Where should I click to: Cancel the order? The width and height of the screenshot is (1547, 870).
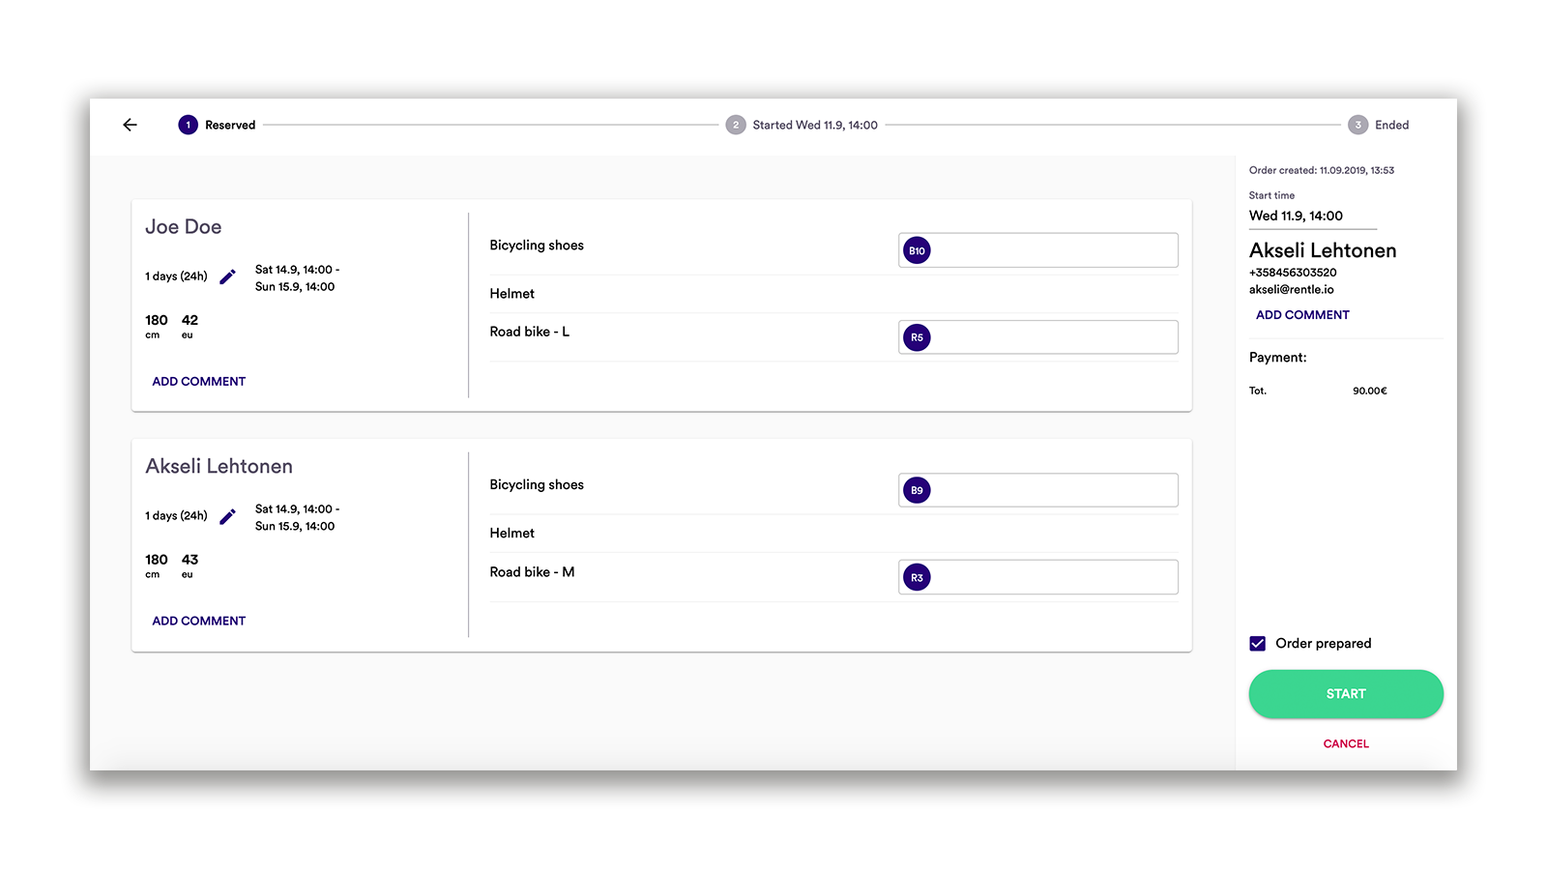coord(1346,743)
